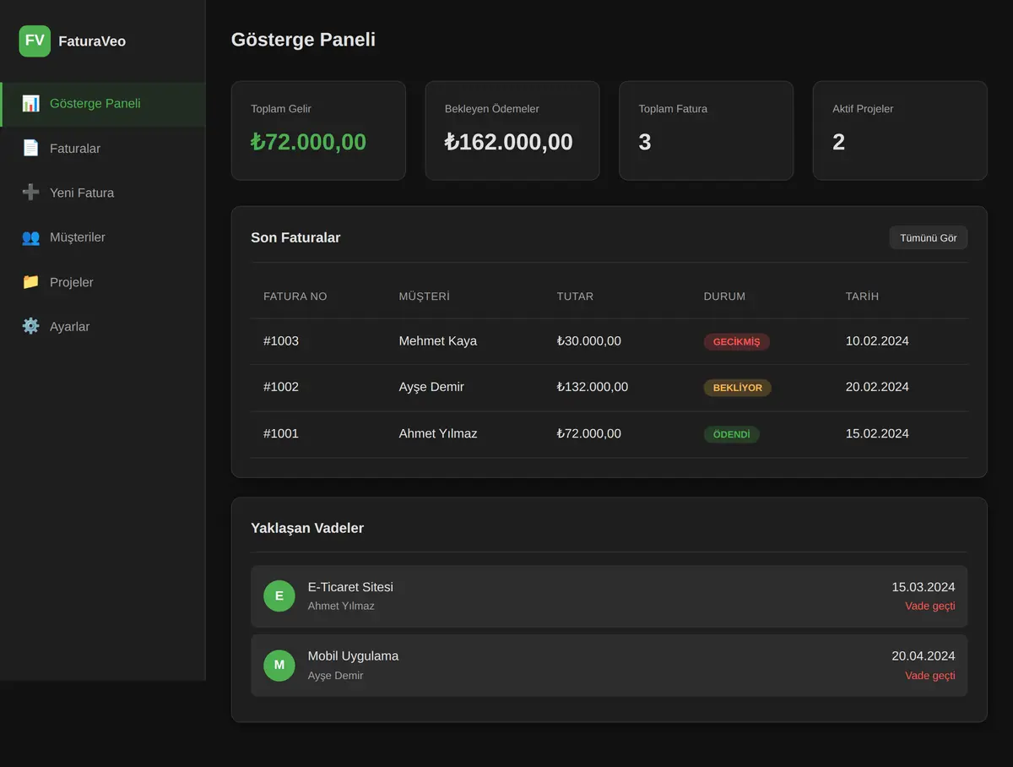1013x767 pixels.
Task: Select the E avatar for E-Ticaret Sitesi
Action: click(x=279, y=596)
